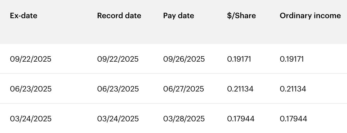Screen dimensions: 347x133
Task: Click the 03/28/2025 pay date cell
Action: tap(184, 119)
